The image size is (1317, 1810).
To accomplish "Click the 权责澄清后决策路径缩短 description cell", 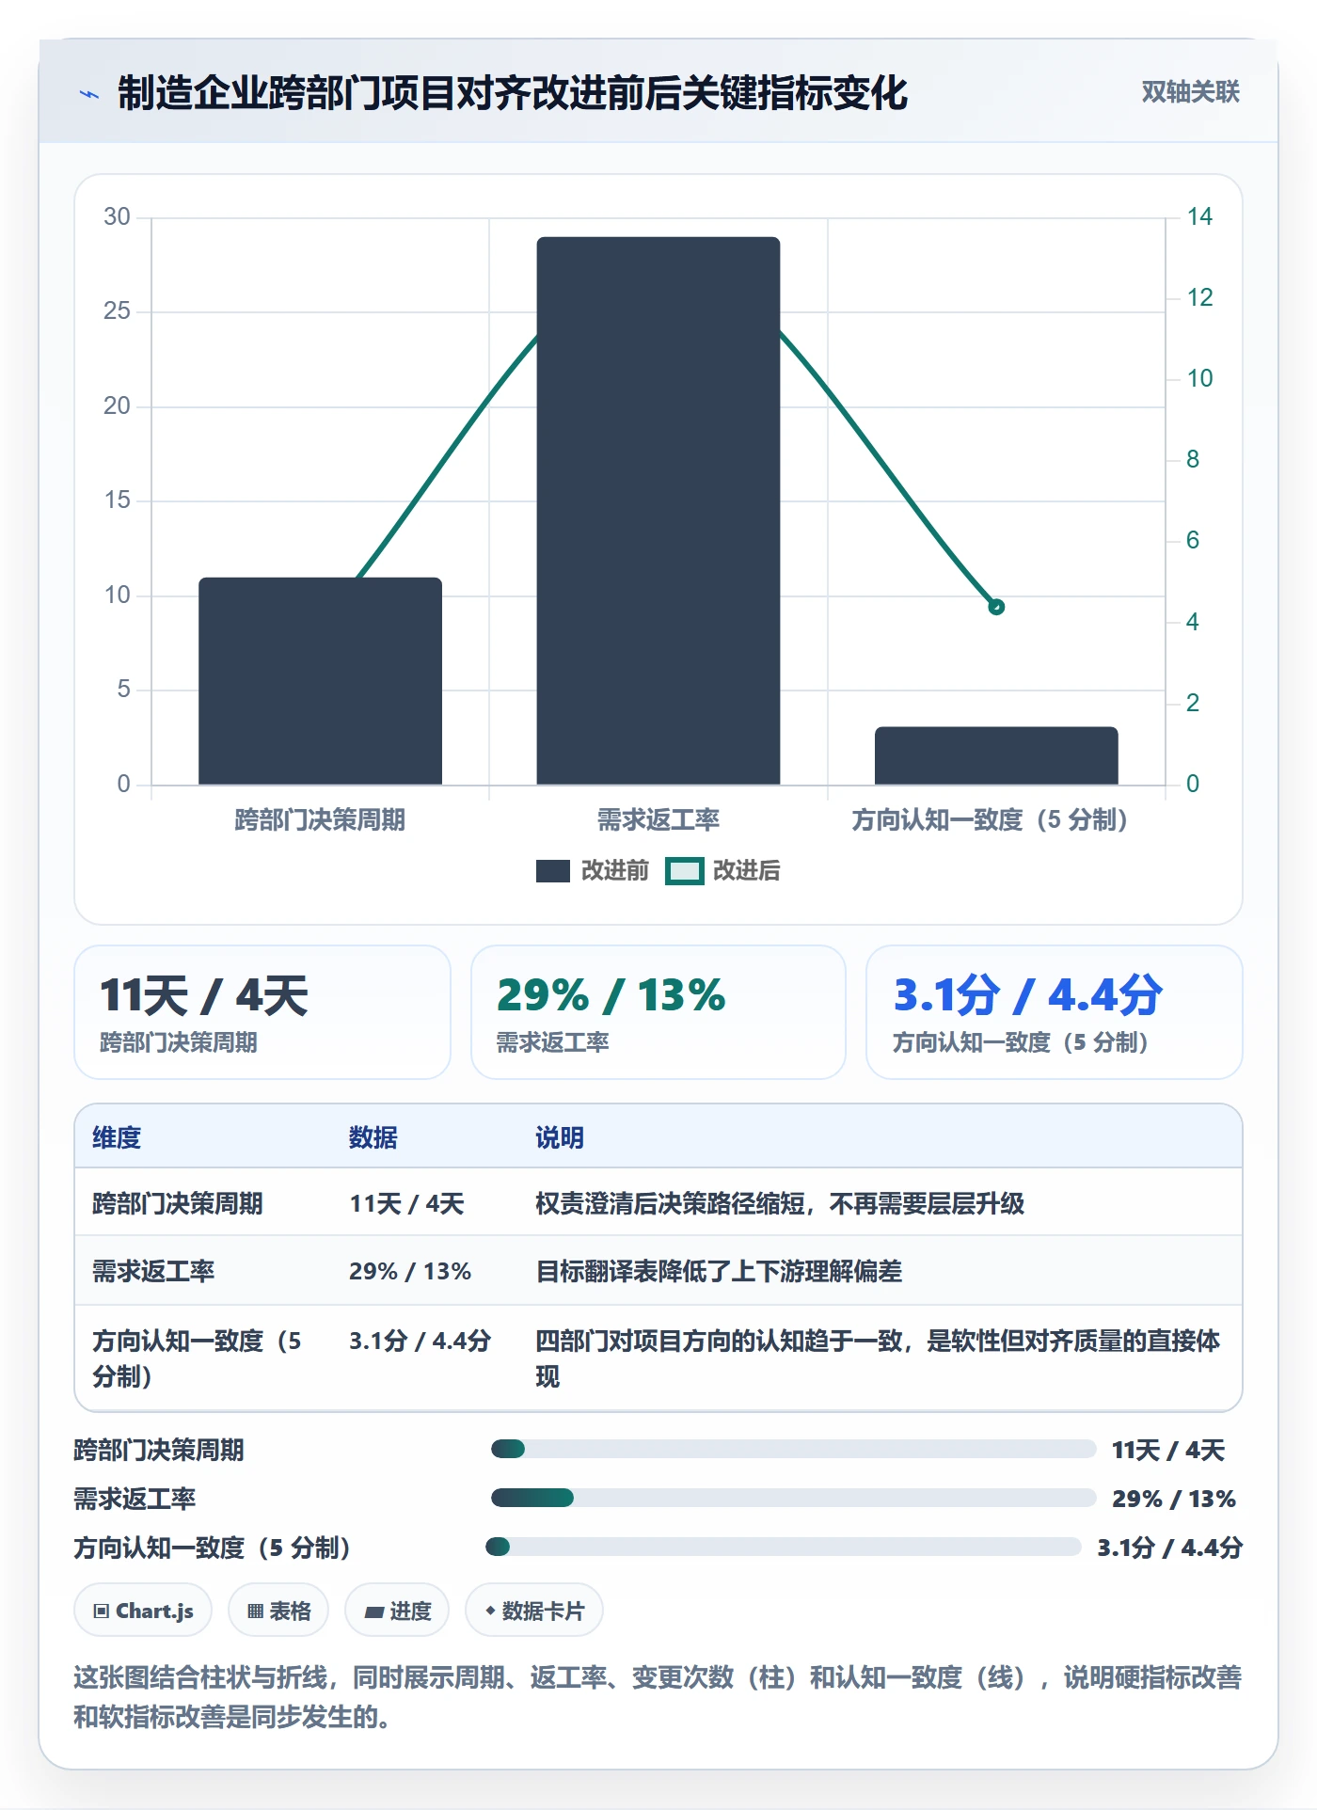I will (x=780, y=1203).
